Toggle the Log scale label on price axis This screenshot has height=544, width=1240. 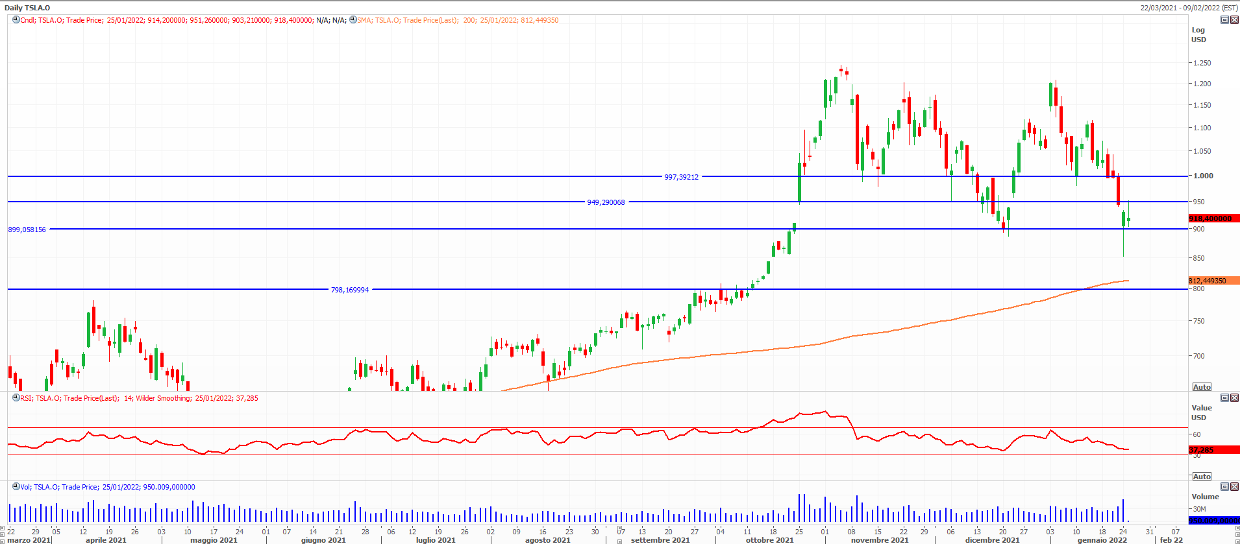pos(1198,30)
